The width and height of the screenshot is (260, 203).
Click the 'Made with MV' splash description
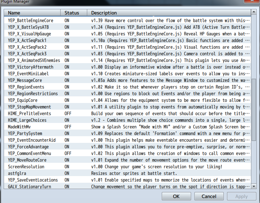(x=170, y=127)
